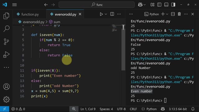Open the Source Control view
Image resolution: width=199 pixels, height=112 pixels.
6,42
